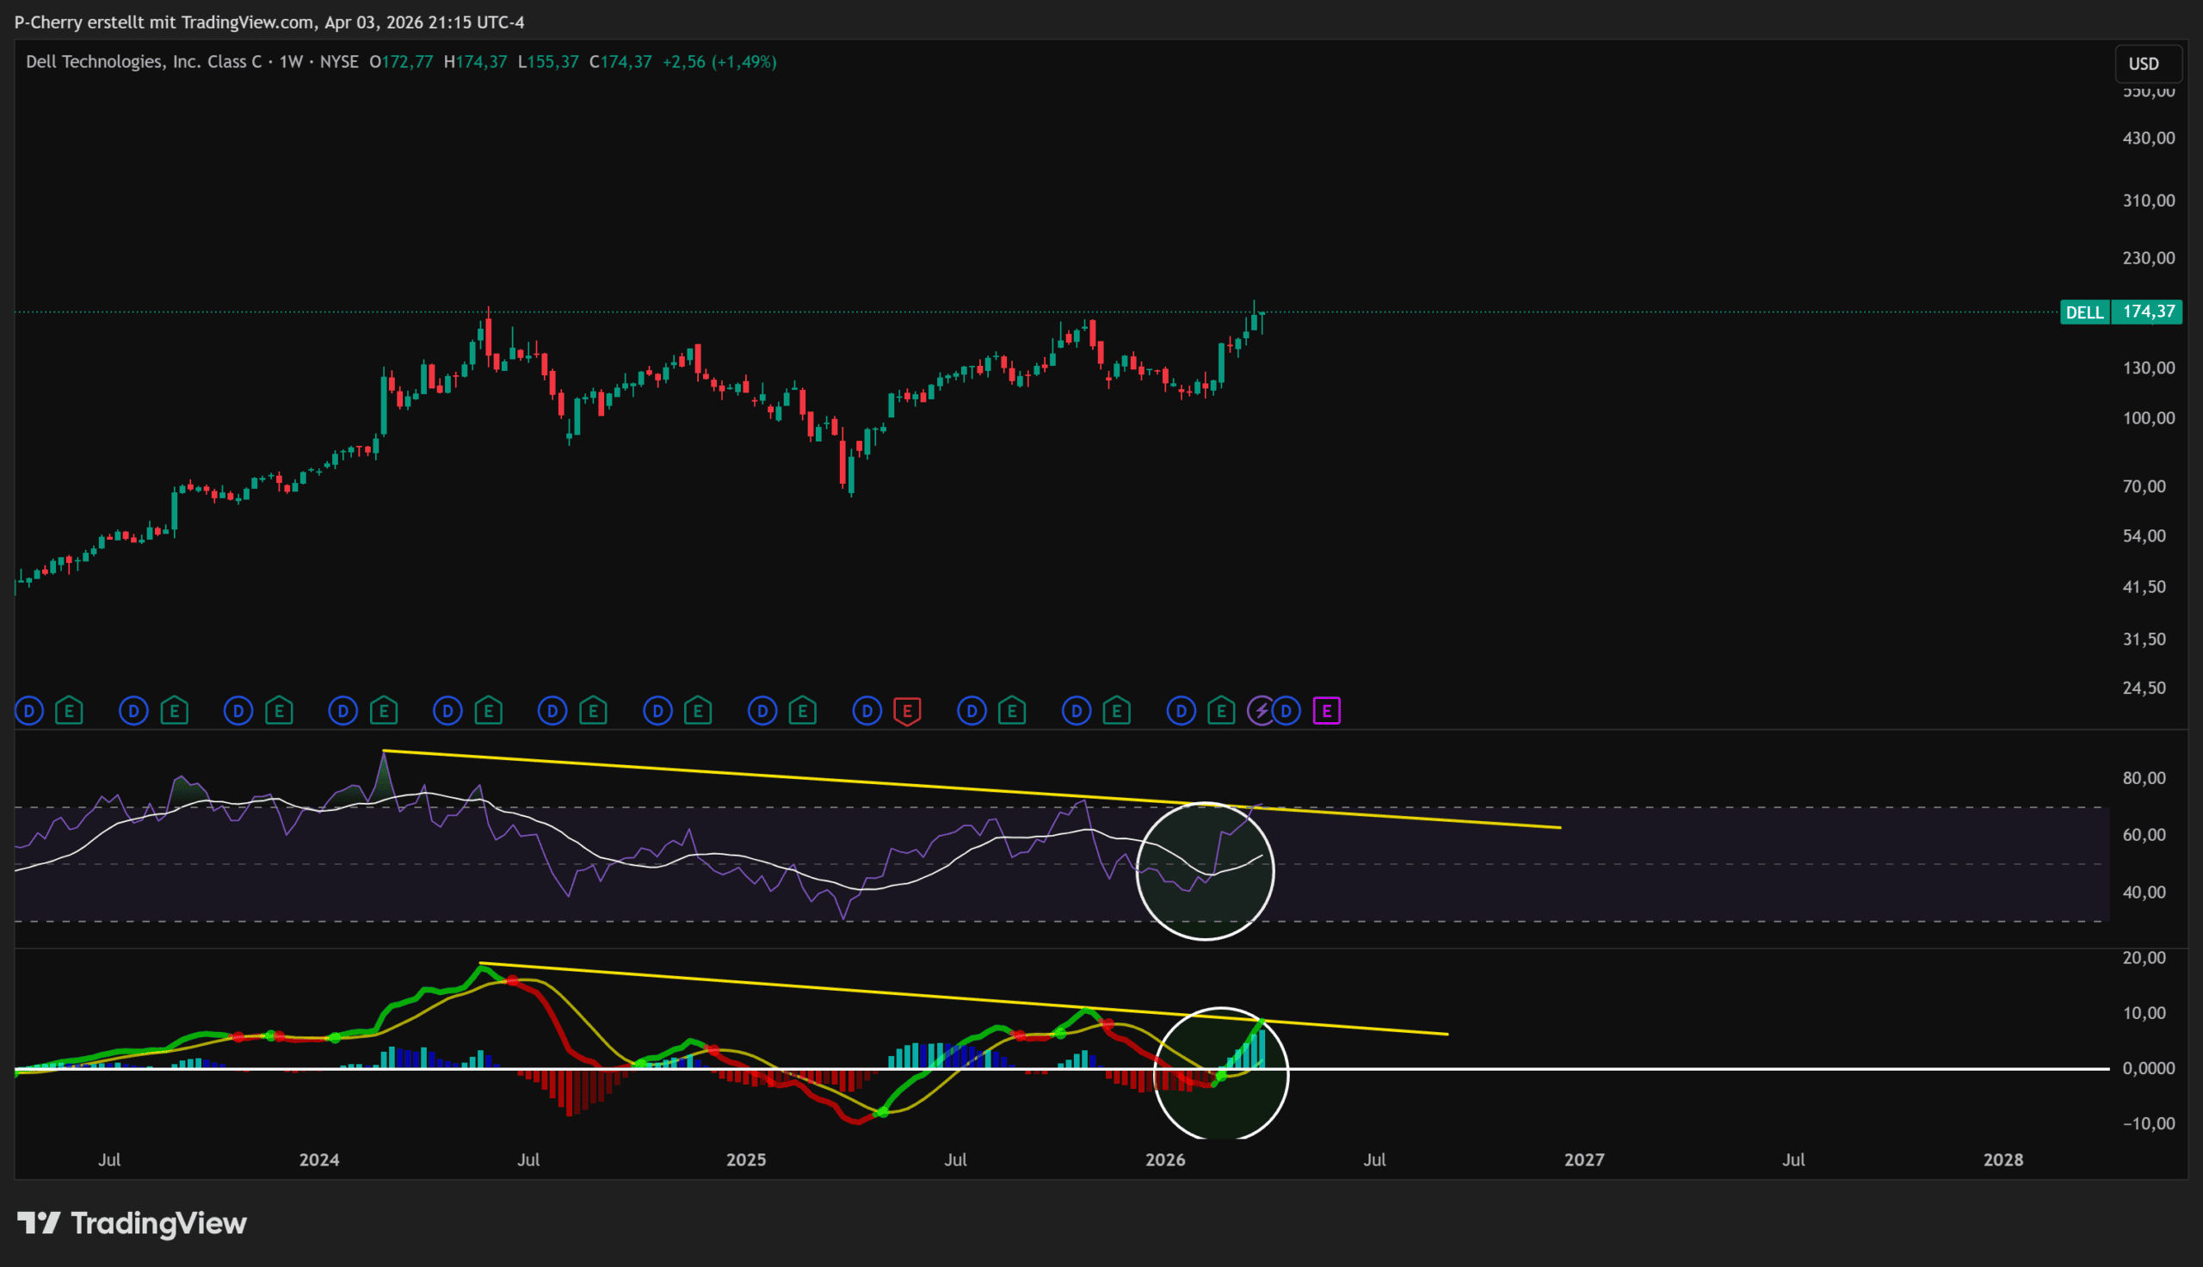
Task: Click the Dell Technologies symbol title
Action: [x=144, y=62]
